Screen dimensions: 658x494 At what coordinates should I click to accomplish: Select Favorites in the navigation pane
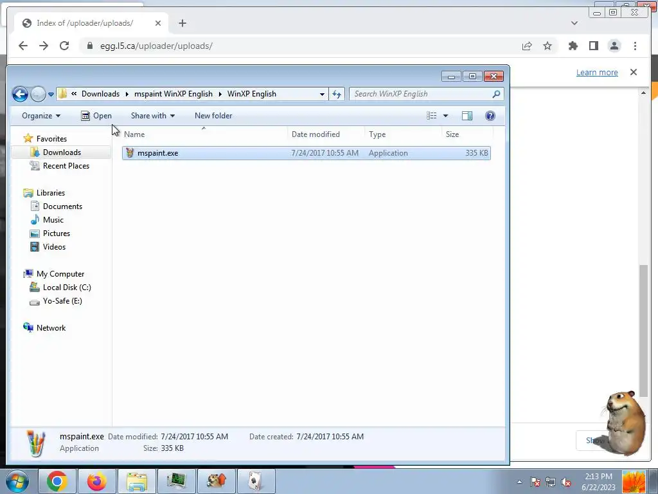(x=46, y=138)
